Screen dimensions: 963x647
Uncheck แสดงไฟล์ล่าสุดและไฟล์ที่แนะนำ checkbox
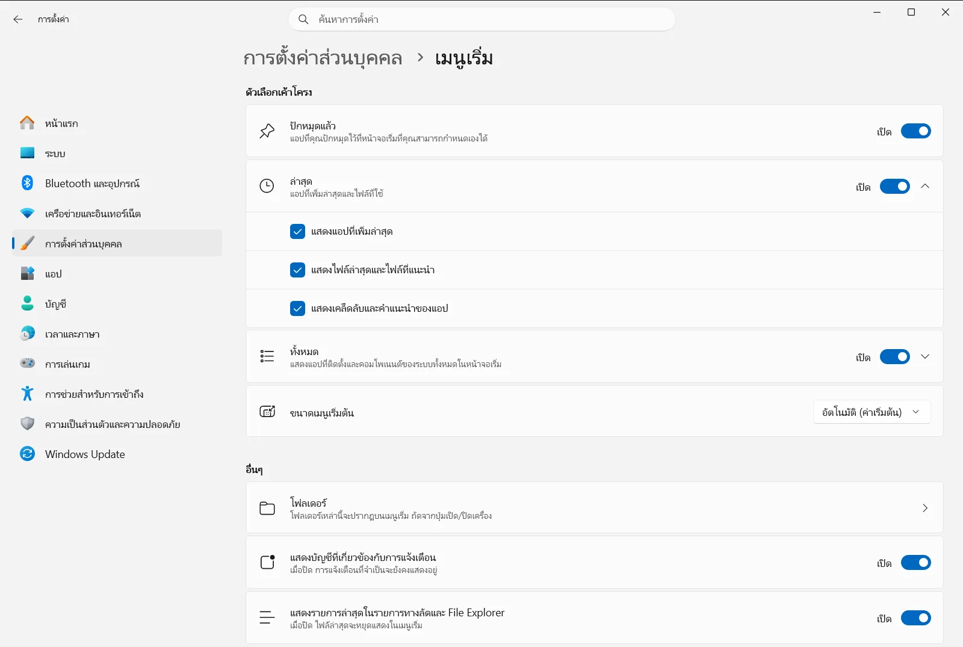(297, 270)
